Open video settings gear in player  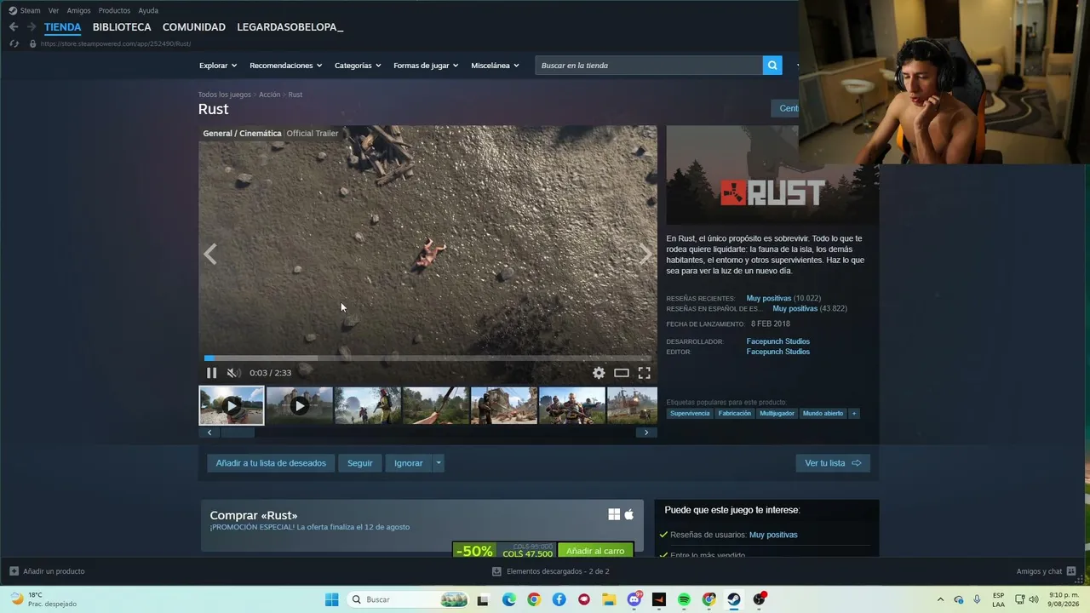599,373
